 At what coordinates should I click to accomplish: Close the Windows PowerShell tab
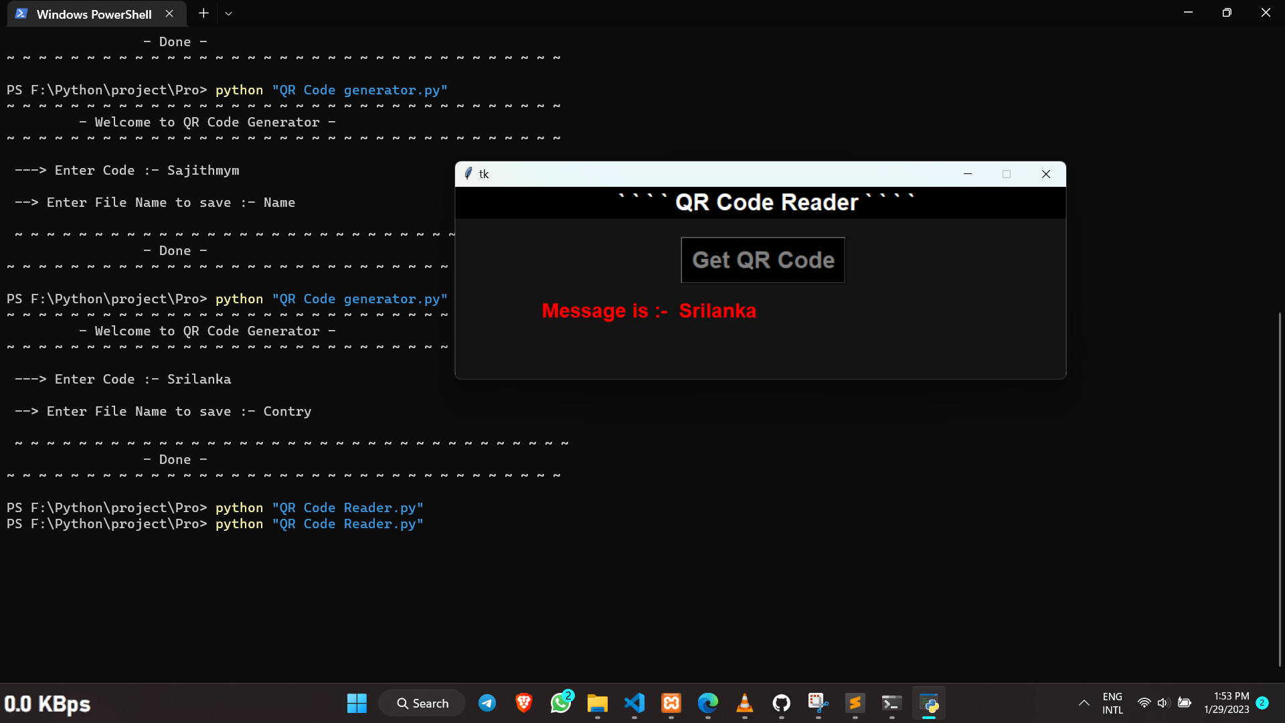pos(169,13)
